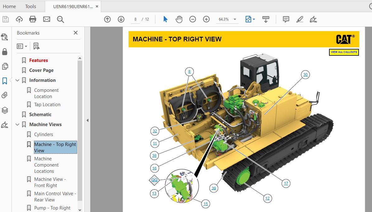Open the Machine Component Locations bookmark
Image resolution: width=372 pixels, height=212 pixels.
(46, 165)
